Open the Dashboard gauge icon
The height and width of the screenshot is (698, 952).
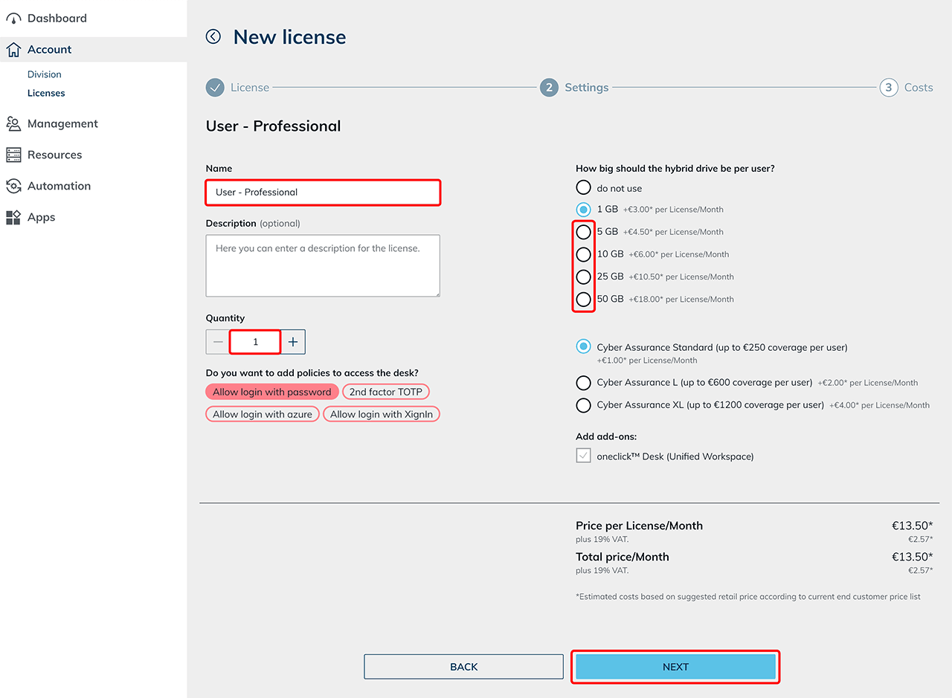[x=13, y=19]
